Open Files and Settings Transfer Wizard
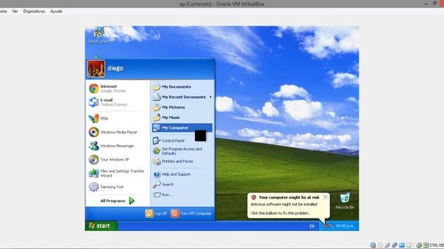The width and height of the screenshot is (444, 249). coord(117,173)
